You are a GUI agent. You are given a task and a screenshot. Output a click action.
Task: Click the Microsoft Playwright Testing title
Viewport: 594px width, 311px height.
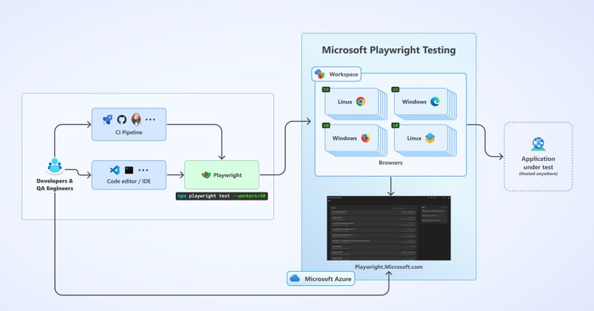pyautogui.click(x=388, y=50)
